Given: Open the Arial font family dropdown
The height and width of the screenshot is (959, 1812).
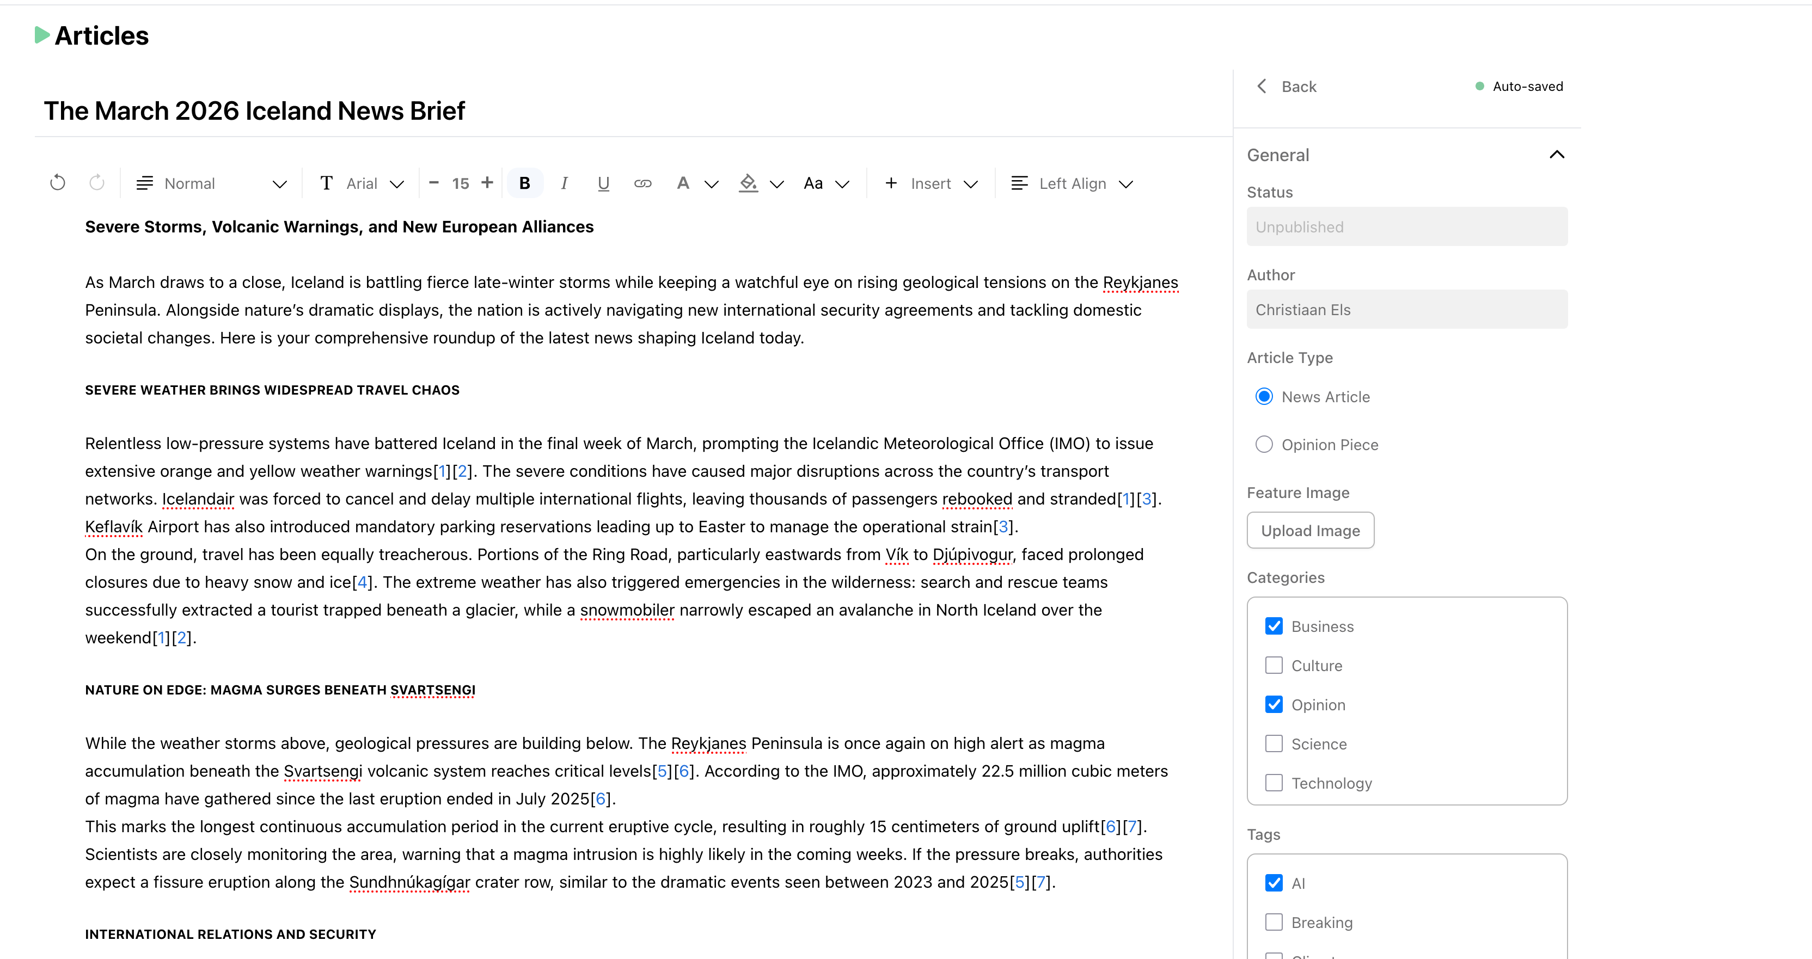Looking at the screenshot, I should (362, 183).
